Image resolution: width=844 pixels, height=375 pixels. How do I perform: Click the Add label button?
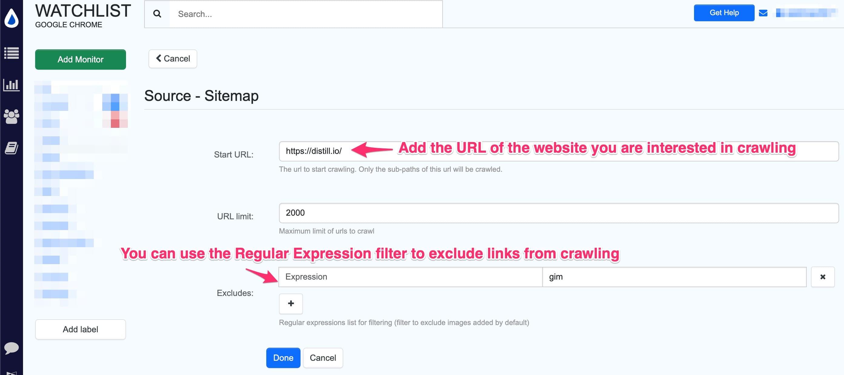pos(80,329)
